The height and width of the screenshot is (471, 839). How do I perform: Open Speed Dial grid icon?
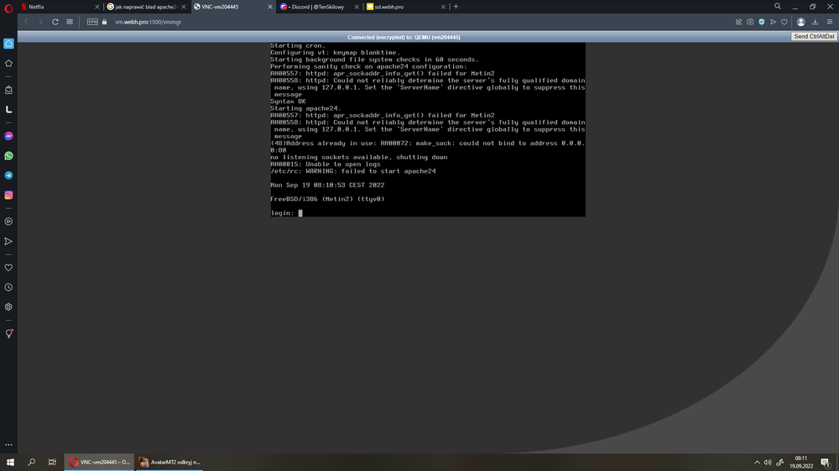click(70, 22)
